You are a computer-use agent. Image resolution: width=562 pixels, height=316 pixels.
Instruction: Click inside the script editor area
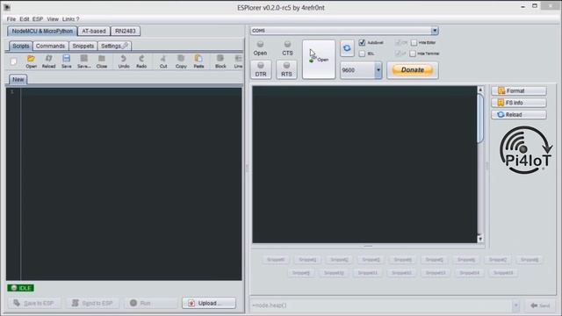tap(132, 183)
